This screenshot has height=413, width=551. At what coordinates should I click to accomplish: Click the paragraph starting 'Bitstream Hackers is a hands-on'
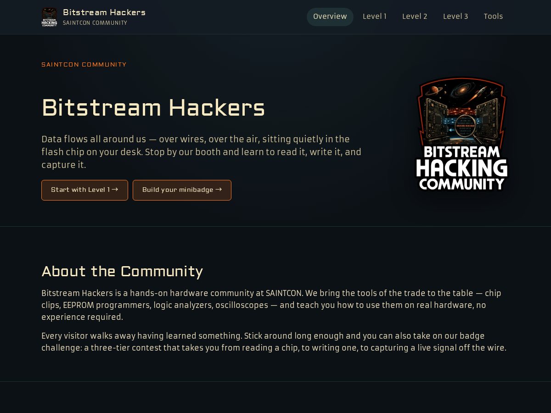pos(271,305)
